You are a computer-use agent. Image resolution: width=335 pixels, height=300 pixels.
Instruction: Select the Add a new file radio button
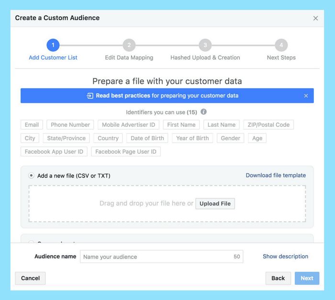coord(31,176)
